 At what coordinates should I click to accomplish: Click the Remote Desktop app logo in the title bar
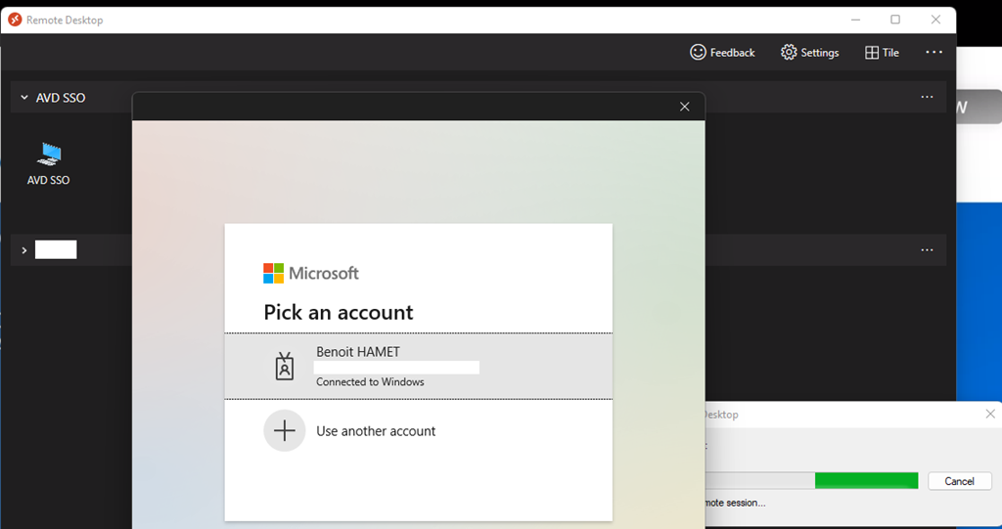15,20
